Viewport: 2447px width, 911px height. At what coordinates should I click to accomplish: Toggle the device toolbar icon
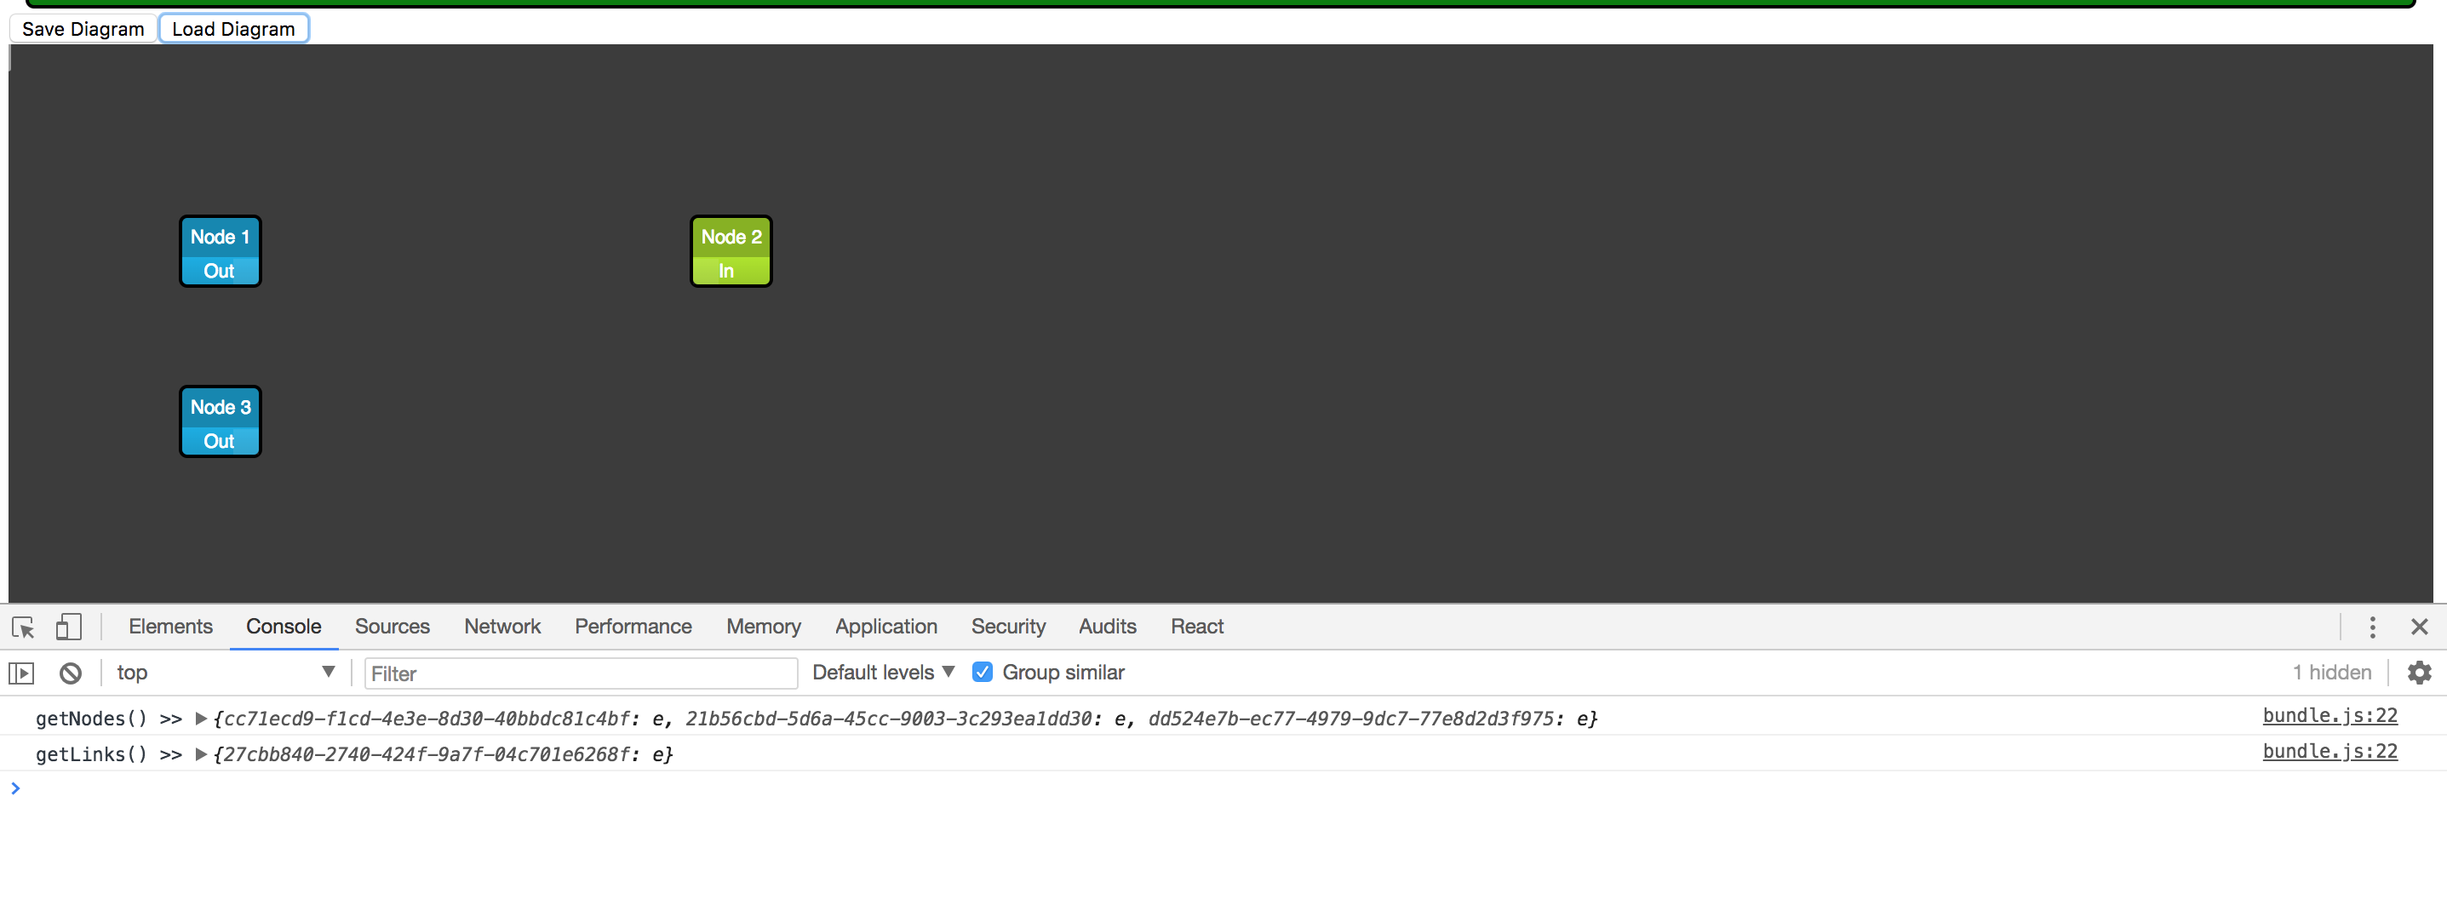pos(68,627)
